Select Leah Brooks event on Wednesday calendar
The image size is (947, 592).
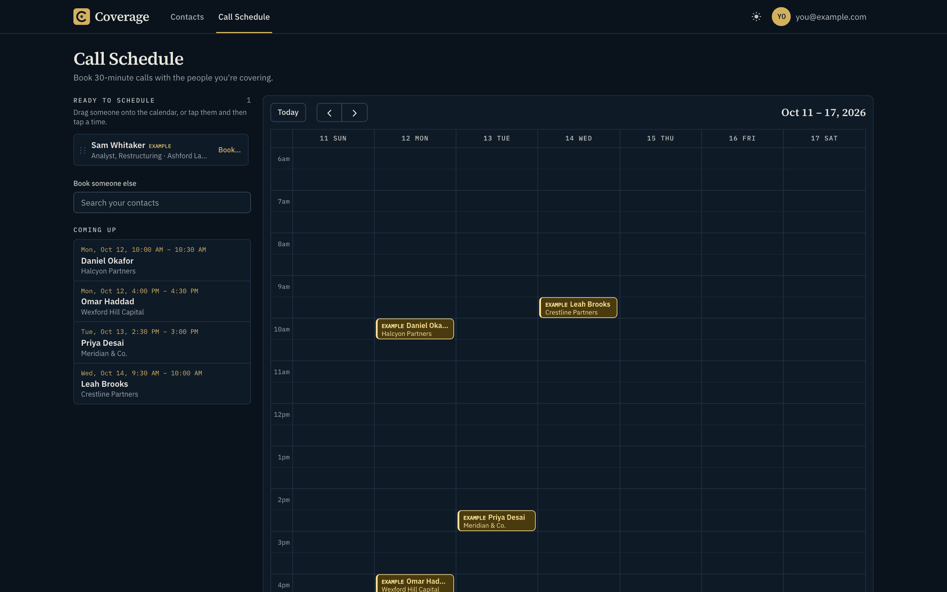(578, 308)
